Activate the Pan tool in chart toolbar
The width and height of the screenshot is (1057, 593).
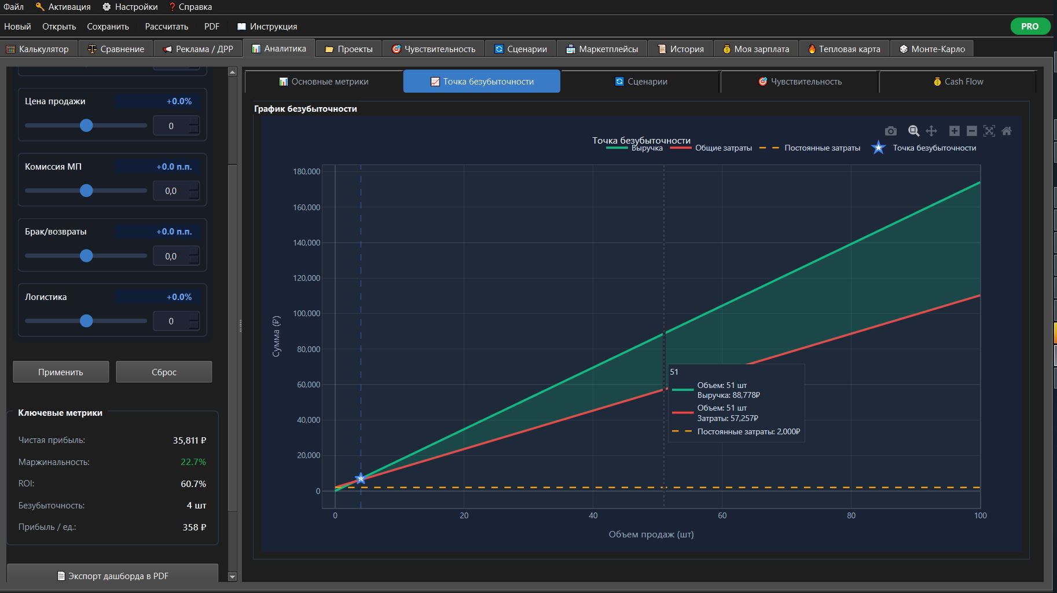point(931,131)
